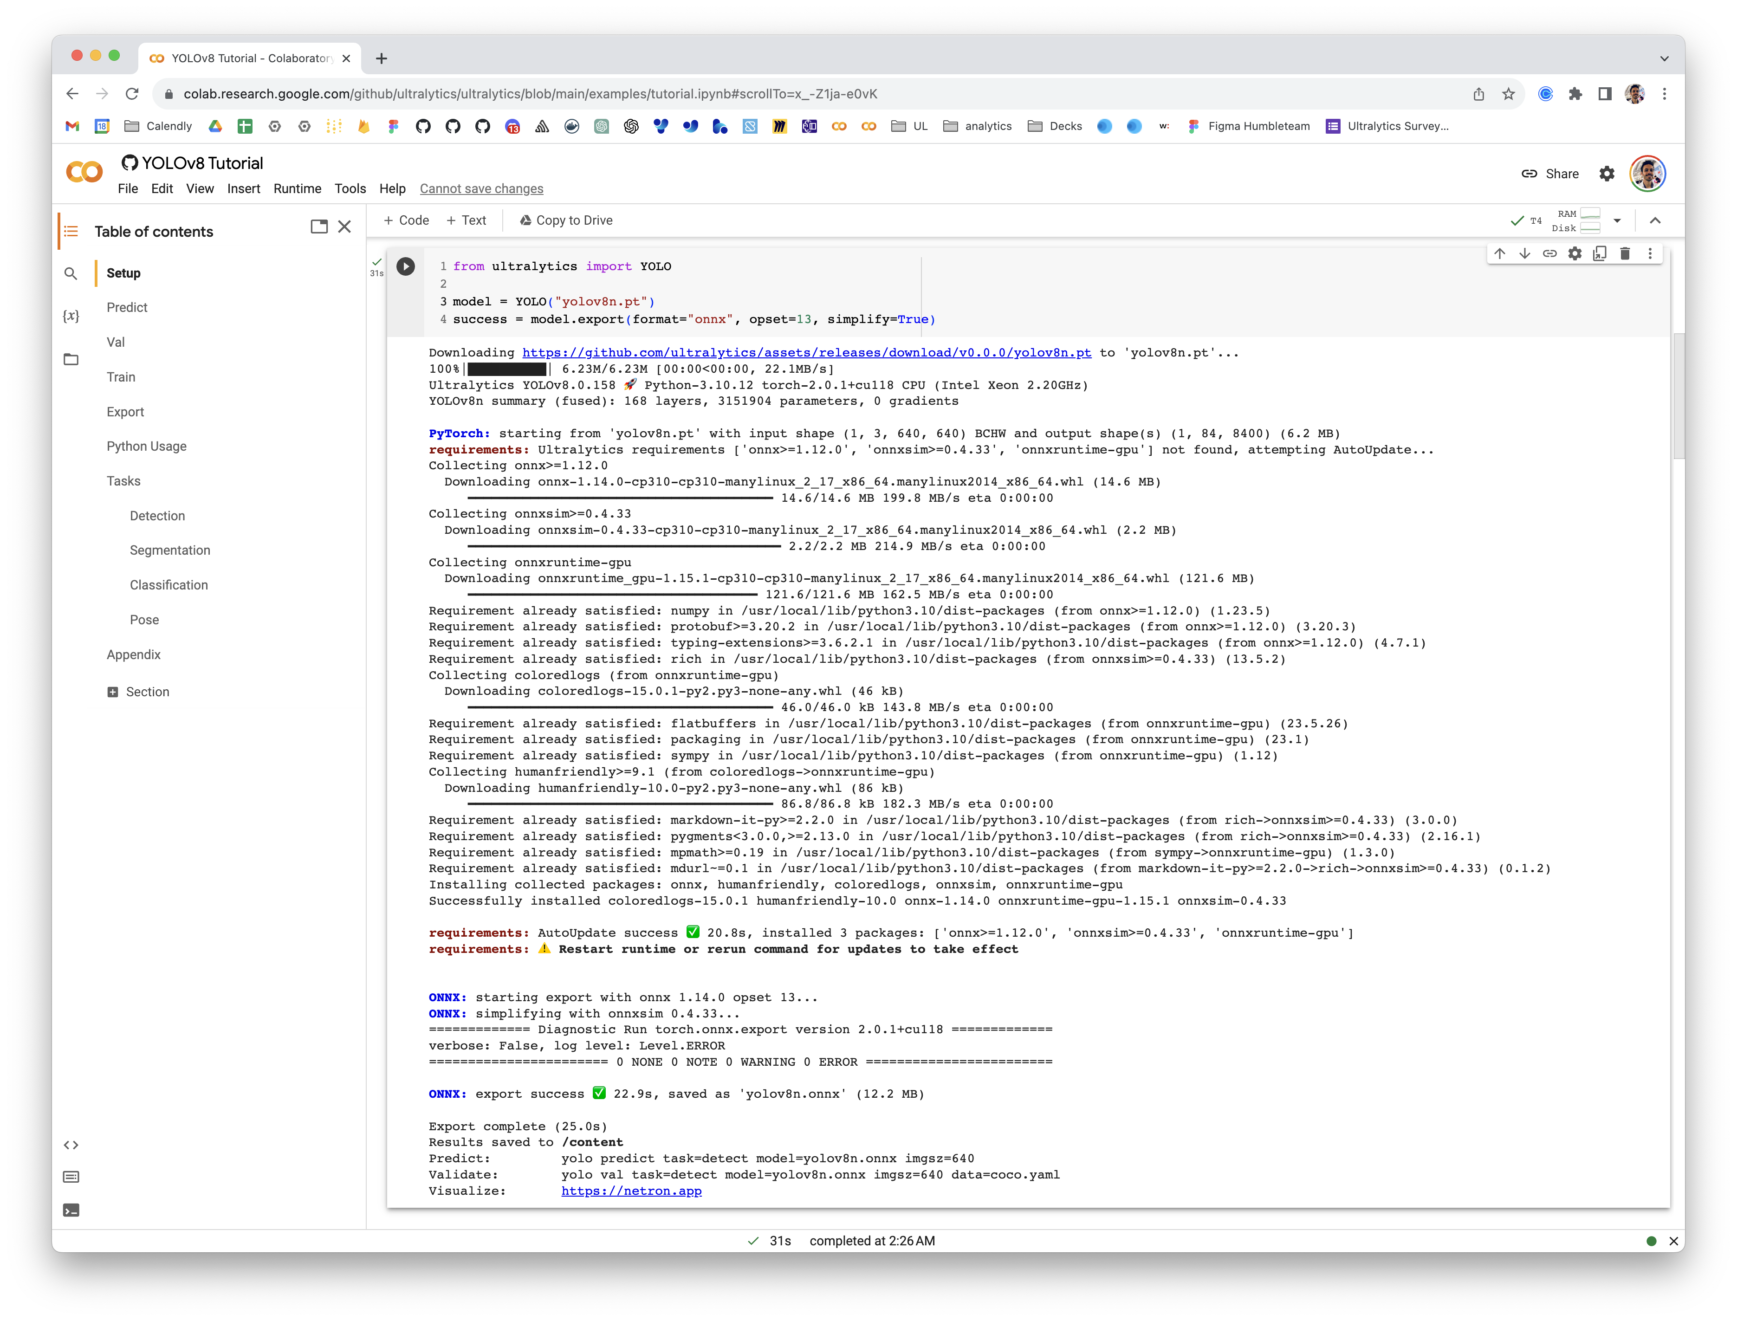The height and width of the screenshot is (1321, 1737).
Task: Click Table of contents list icon
Action: click(71, 231)
